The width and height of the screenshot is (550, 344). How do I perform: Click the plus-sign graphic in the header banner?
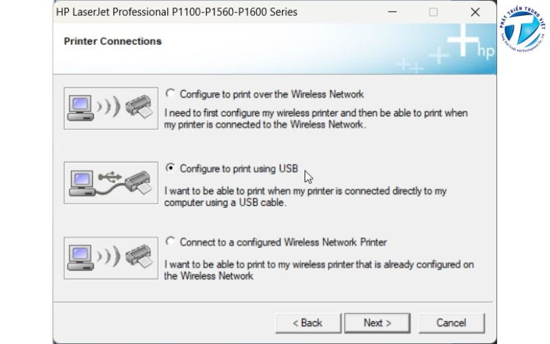(x=464, y=41)
